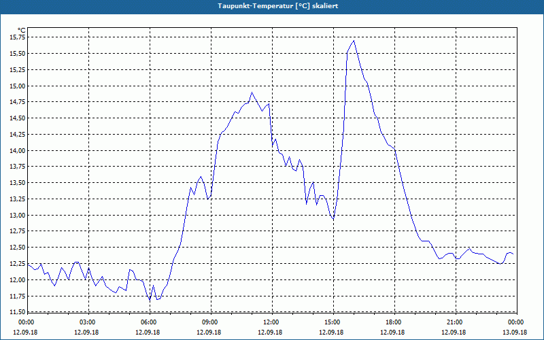Select the 06:00 time axis label
Image resolution: width=544 pixels, height=340 pixels.
148,322
